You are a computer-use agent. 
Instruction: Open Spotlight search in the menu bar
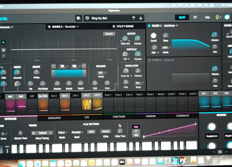point(206,5)
